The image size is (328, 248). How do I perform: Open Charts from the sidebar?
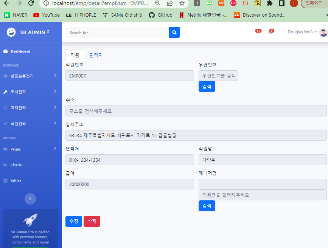click(x=16, y=165)
